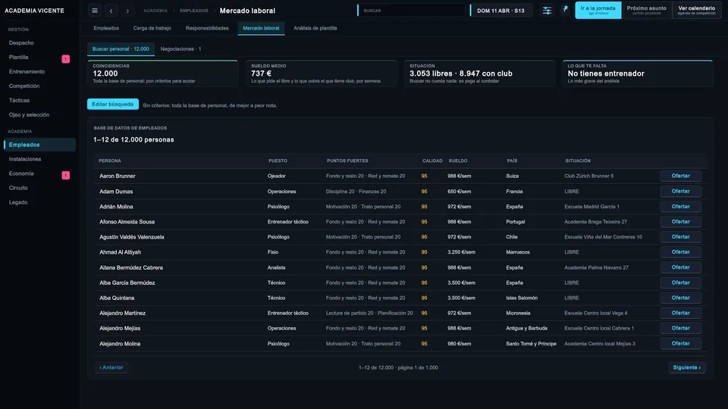Click the Economía notification badge
Screen dimensions: 728x409
pyautogui.click(x=66, y=175)
